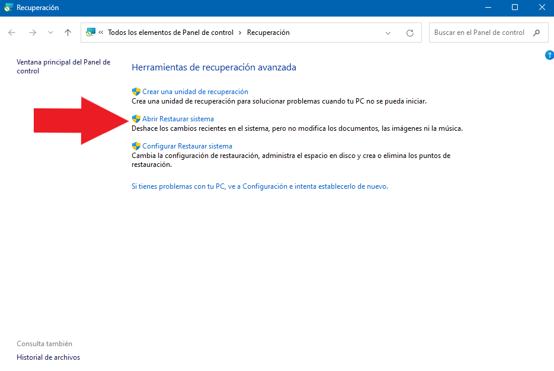Image resolution: width=554 pixels, height=371 pixels.
Task: Click the search magnifier icon
Action: 536,33
